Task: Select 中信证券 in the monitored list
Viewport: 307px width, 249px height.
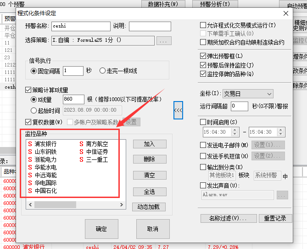Action: click(97, 152)
